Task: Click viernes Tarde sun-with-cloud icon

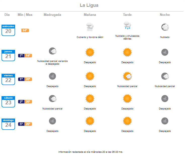Action: (x=127, y=76)
